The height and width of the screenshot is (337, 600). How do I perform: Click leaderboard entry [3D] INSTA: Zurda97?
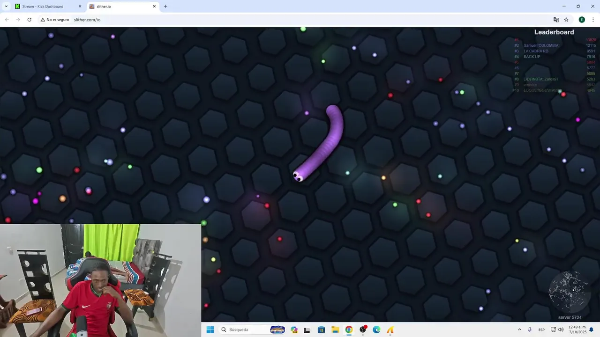click(x=541, y=79)
